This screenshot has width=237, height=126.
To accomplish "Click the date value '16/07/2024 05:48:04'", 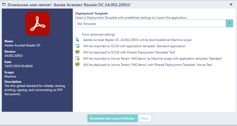I will (x=18, y=66).
